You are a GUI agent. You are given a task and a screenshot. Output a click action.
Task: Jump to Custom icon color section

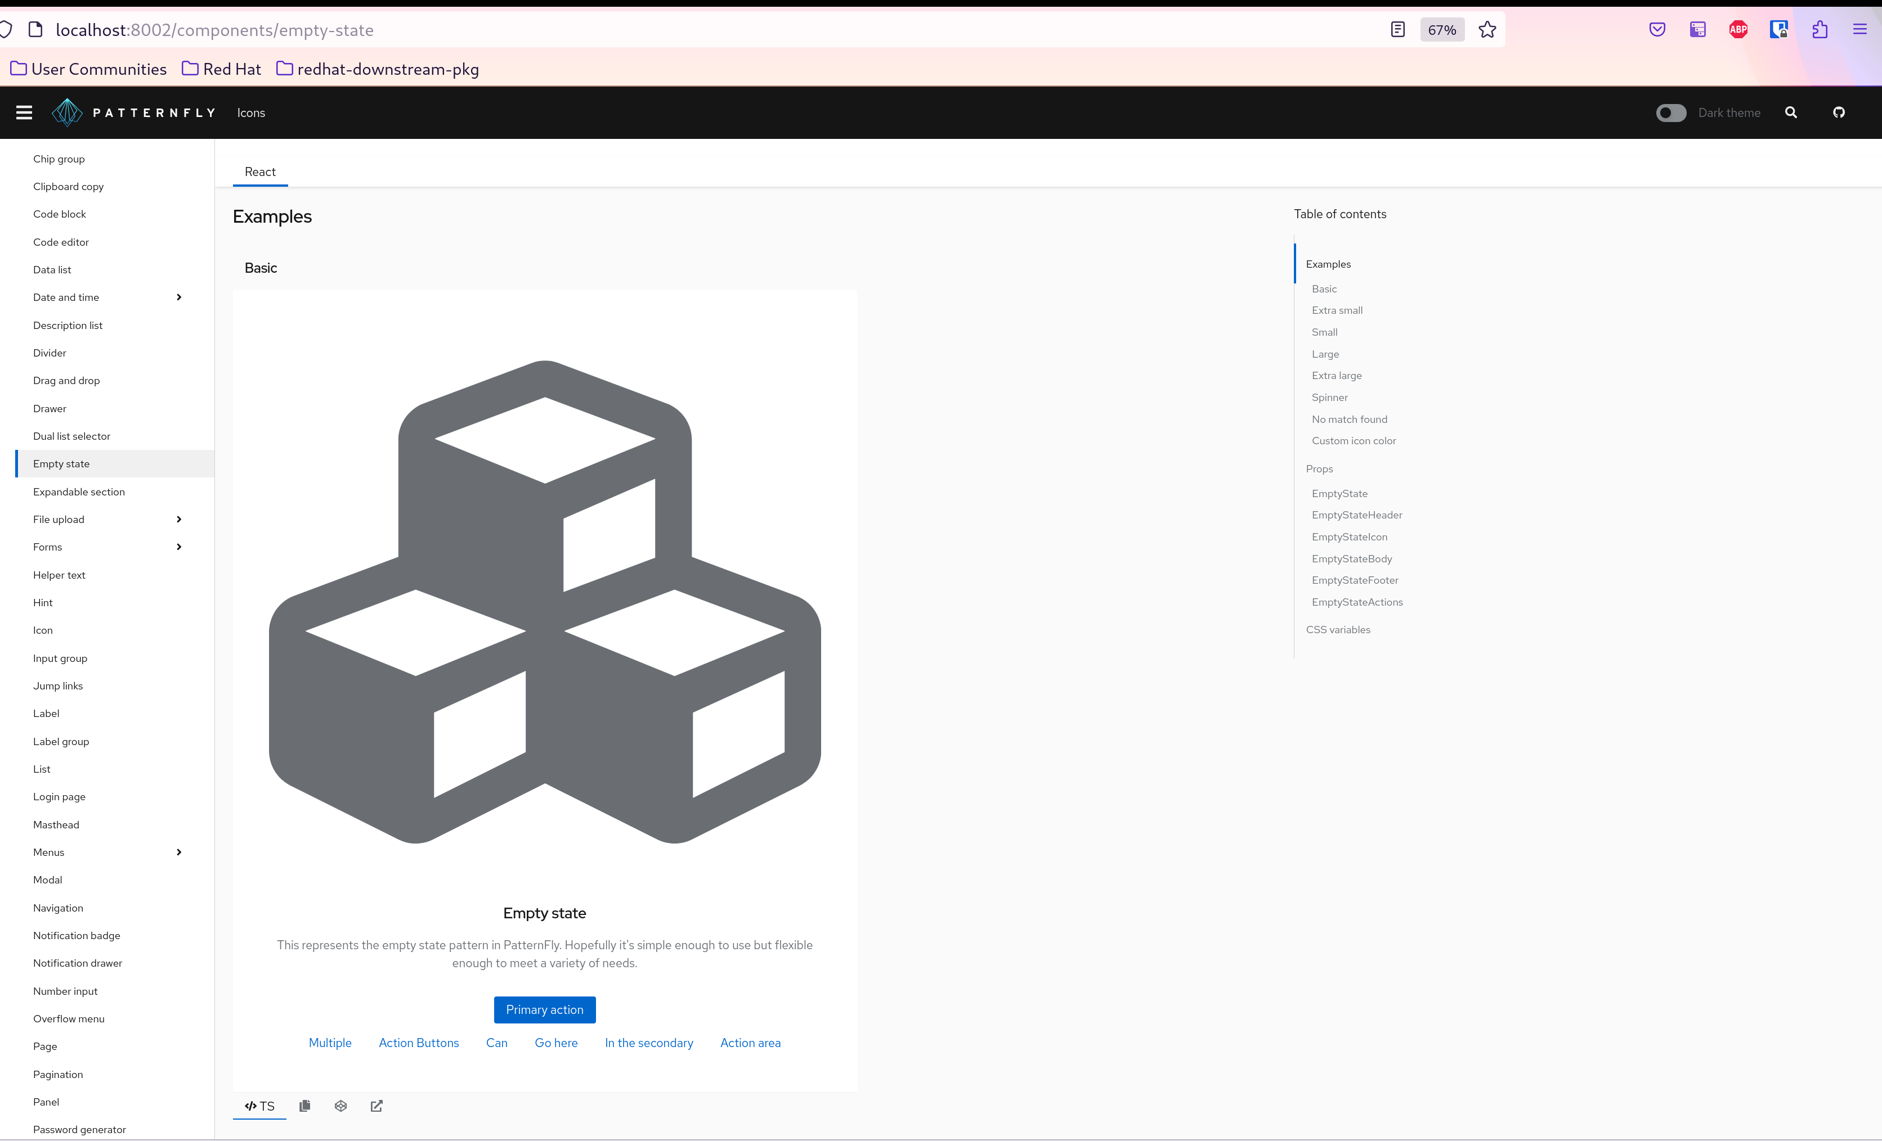click(x=1354, y=440)
